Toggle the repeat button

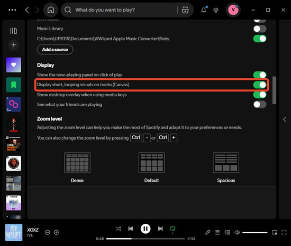pos(172,229)
